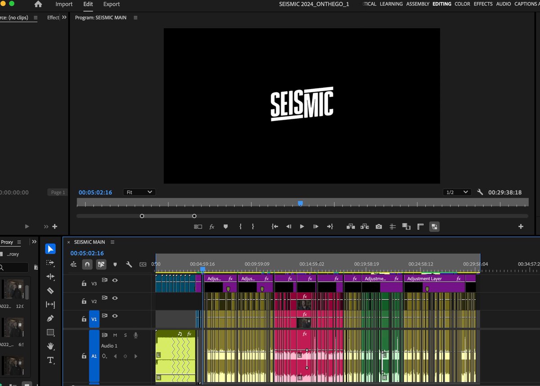Hide track V2 with eye icon
Viewport: 540px width, 386px height.
coord(115,298)
